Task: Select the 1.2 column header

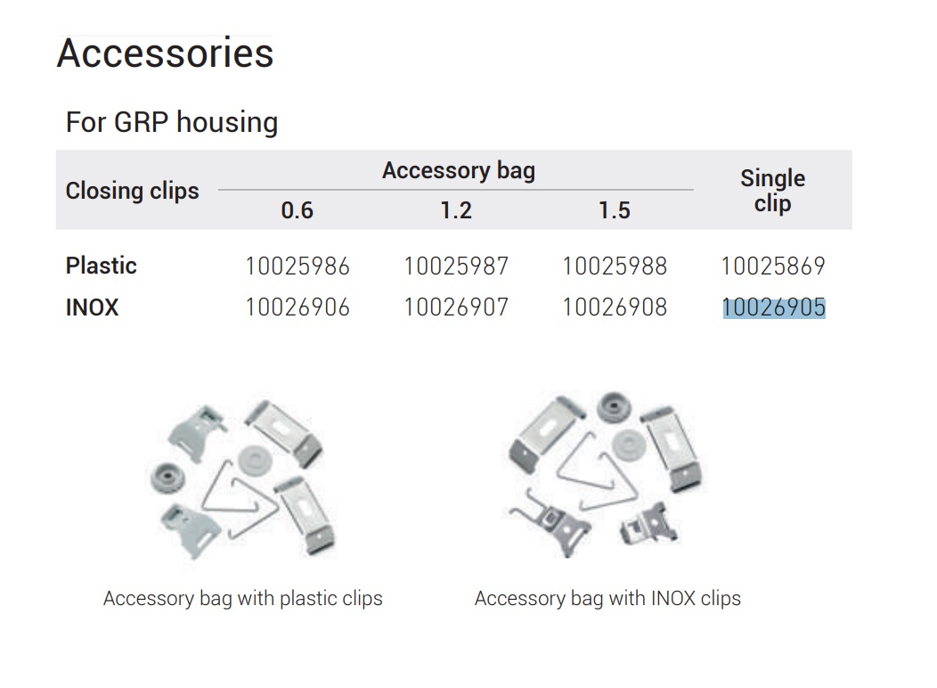Action: (456, 210)
